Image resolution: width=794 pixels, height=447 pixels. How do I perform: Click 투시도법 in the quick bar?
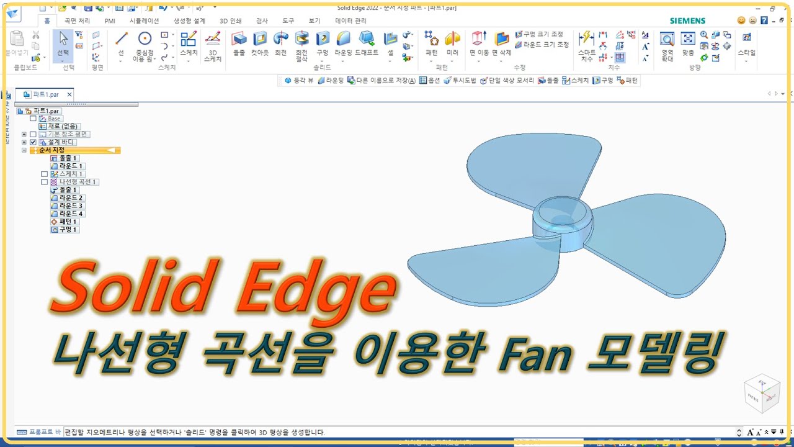coord(460,81)
